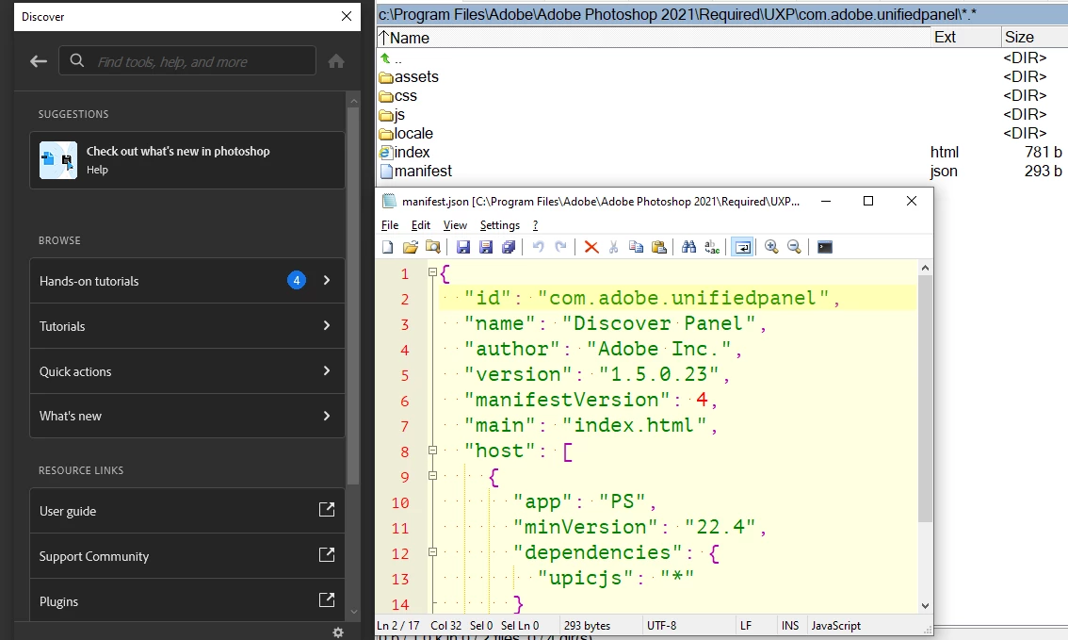
Task: Click the Support Community external link icon
Action: 327,555
